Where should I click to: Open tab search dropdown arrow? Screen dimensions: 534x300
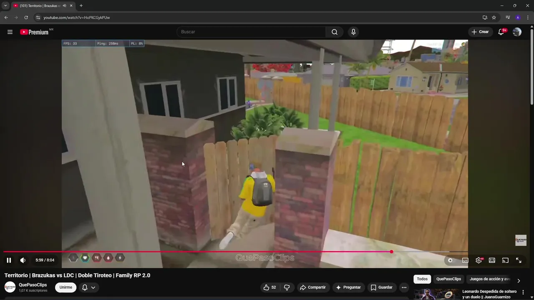coord(5,5)
